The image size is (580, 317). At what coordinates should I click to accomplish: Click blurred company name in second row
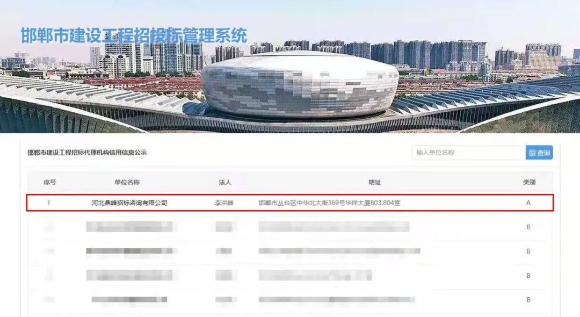[x=129, y=226]
